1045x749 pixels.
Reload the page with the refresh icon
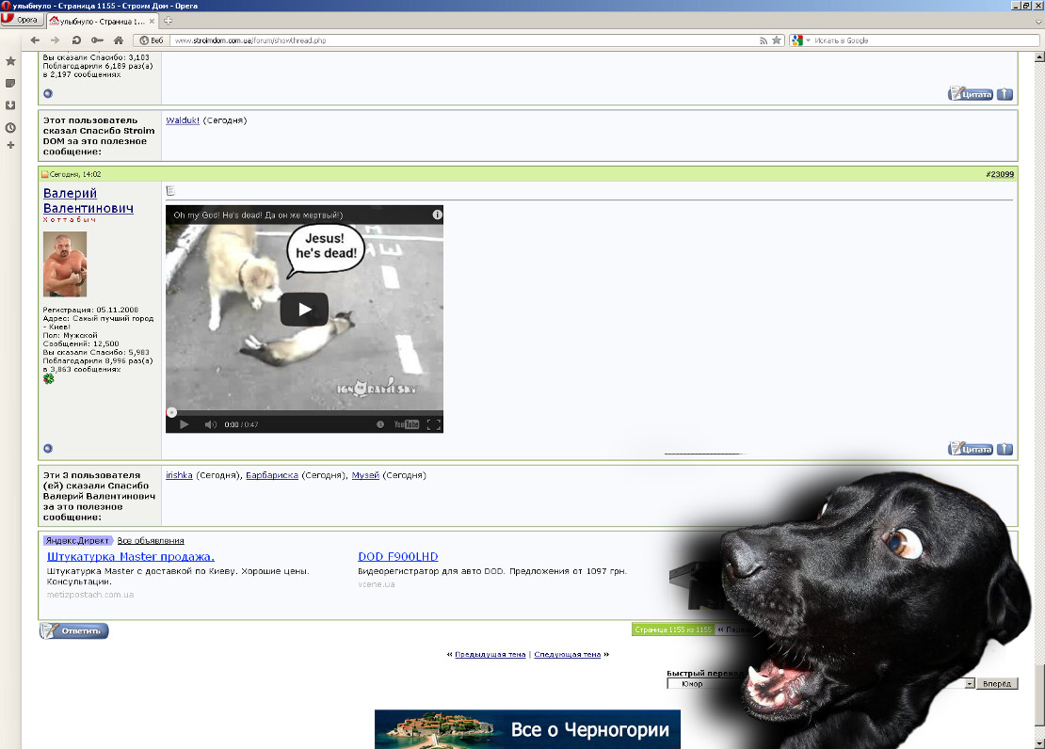[x=76, y=40]
